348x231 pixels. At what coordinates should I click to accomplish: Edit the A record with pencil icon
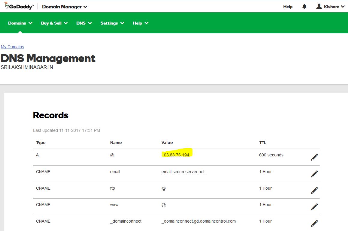click(314, 157)
